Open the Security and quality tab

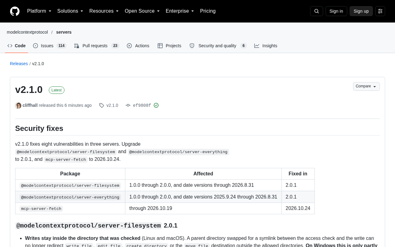pyautogui.click(x=218, y=46)
